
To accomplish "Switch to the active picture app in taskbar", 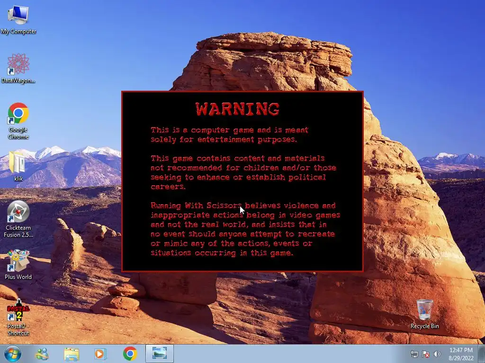I will [x=160, y=354].
